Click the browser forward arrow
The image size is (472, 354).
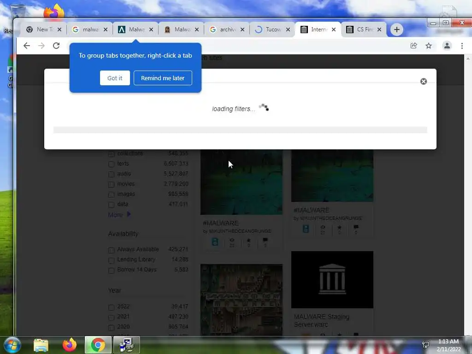tap(41, 46)
